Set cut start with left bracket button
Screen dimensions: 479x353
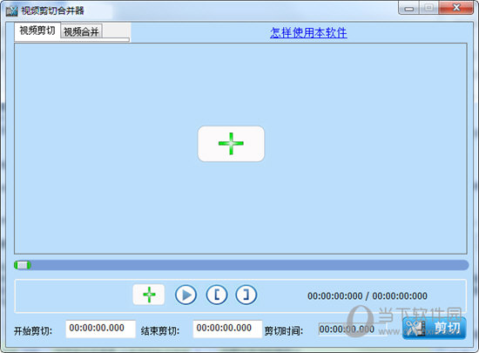click(x=217, y=295)
